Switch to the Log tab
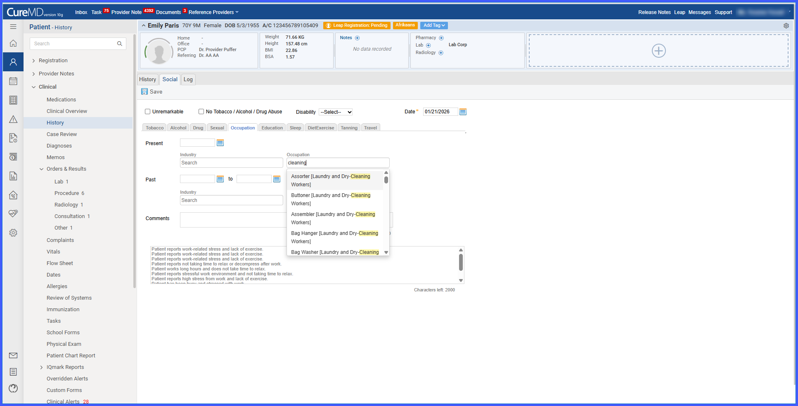The height and width of the screenshot is (406, 798). coord(188,80)
